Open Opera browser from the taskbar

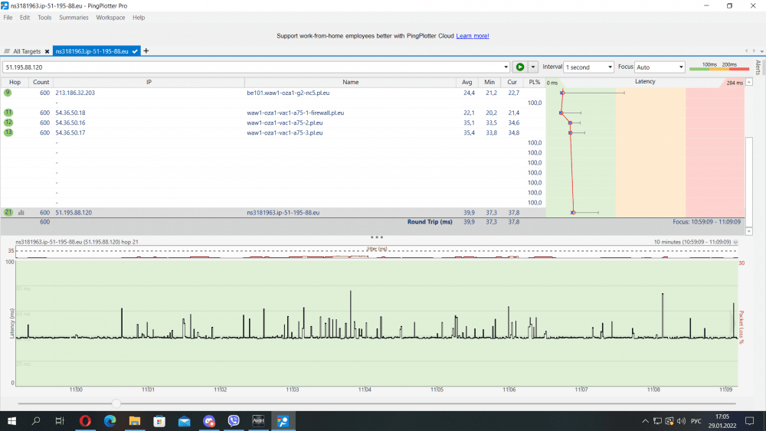pos(84,421)
